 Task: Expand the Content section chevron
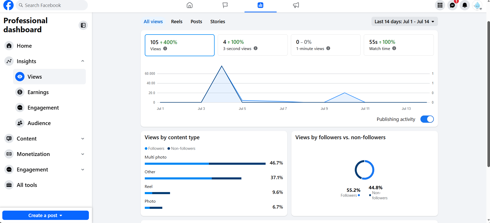(x=83, y=138)
